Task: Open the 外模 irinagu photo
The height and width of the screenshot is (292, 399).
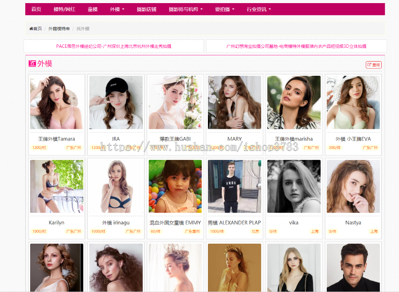Action: [116, 186]
